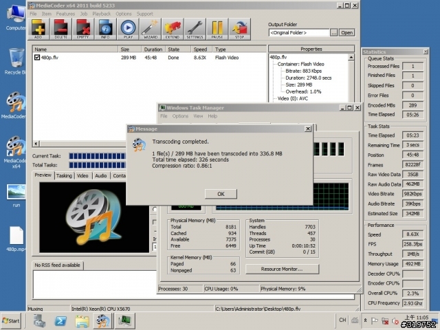440x330 pixels.
Task: Close the Statistics panel
Action: [x=426, y=52]
